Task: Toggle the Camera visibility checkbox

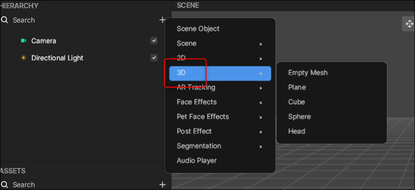Action: click(x=154, y=41)
